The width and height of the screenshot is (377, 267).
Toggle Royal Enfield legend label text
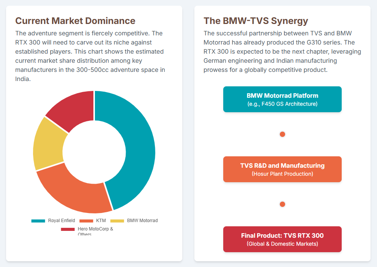[x=61, y=221]
